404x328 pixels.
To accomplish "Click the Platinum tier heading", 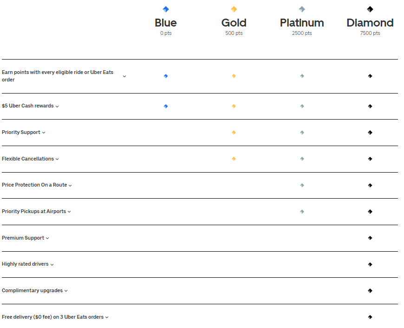I will 302,23.
